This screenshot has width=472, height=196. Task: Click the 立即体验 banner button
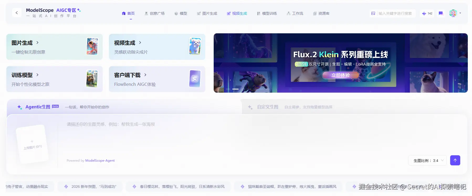(x=340, y=75)
